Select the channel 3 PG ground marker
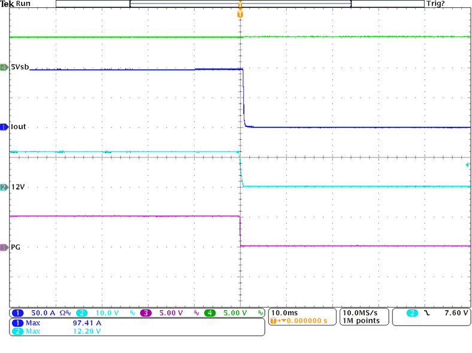The height and width of the screenshot is (353, 472). coord(4,247)
